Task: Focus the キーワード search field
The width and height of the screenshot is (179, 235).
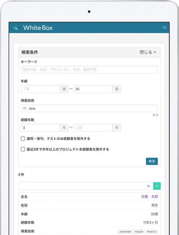Action: (89, 70)
